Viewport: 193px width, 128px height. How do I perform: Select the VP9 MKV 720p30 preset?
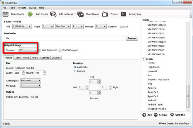point(156,46)
